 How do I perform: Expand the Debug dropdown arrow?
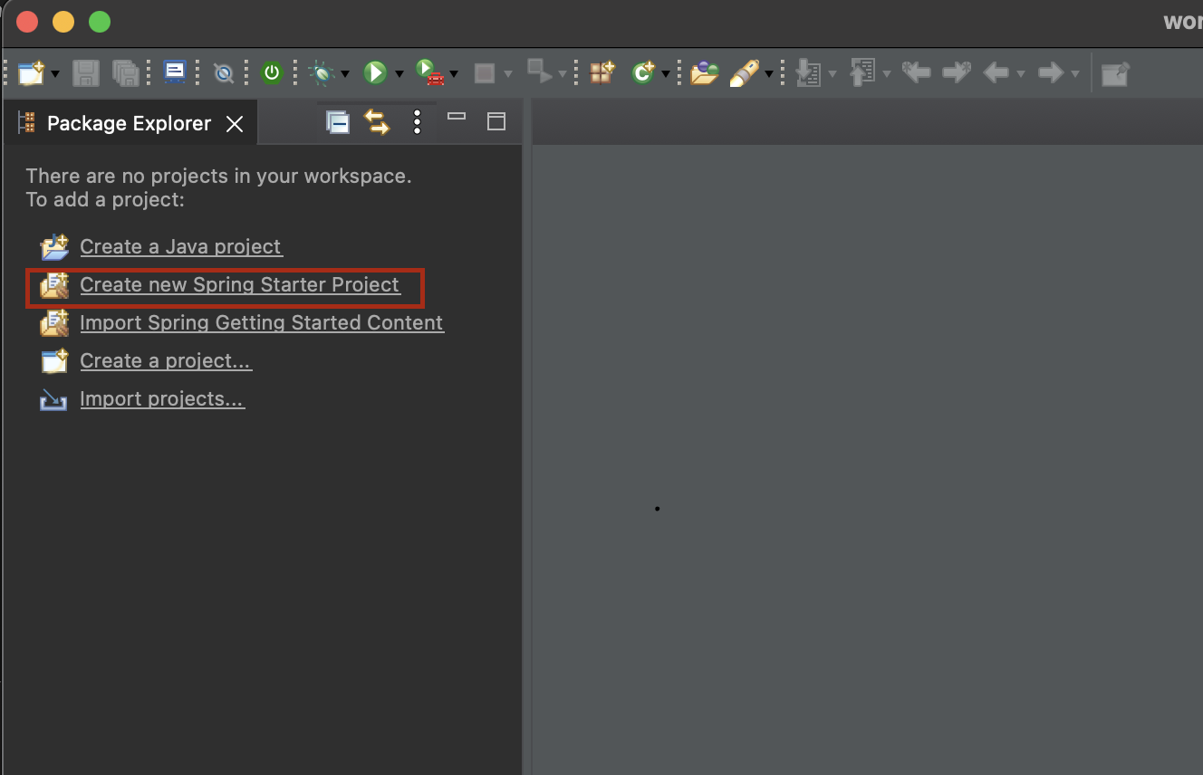(344, 74)
